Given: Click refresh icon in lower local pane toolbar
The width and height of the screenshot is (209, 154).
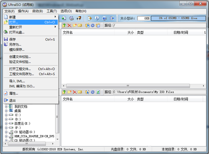Looking at the screenshot, I should [x=98, y=92].
